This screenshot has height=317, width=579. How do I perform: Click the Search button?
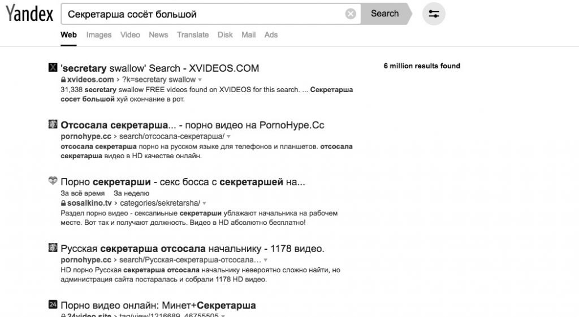[385, 14]
